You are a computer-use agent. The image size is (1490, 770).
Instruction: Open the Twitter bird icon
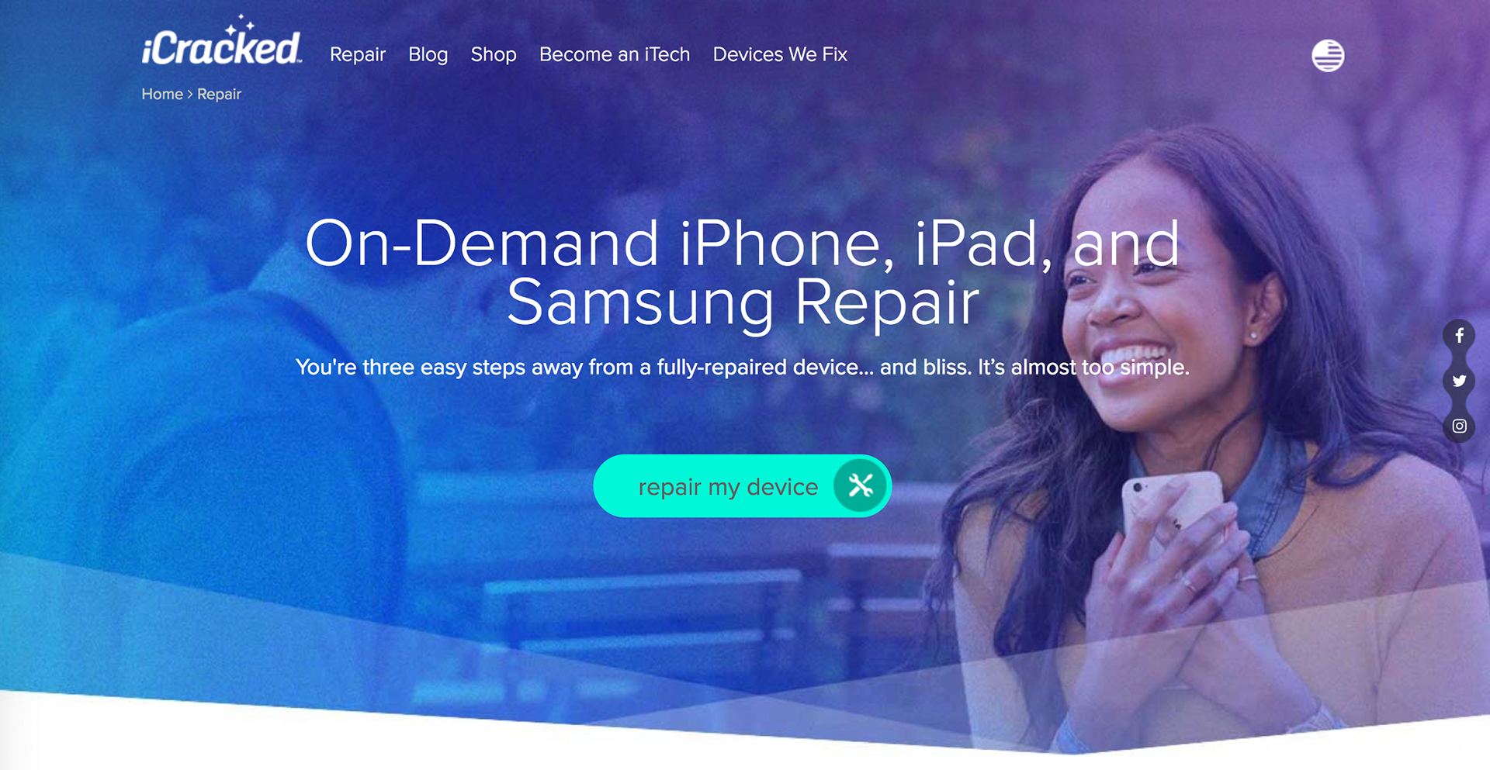(1459, 381)
